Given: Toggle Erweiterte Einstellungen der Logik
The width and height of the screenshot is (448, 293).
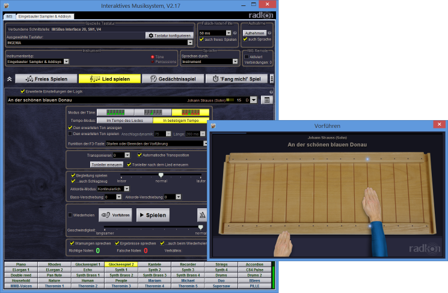Looking at the screenshot, I should point(23,91).
